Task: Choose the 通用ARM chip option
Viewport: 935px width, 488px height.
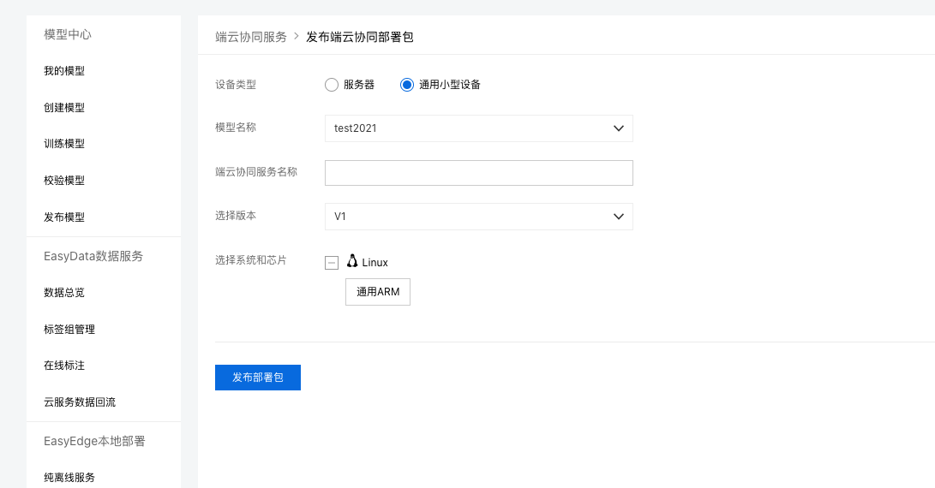Action: point(378,292)
